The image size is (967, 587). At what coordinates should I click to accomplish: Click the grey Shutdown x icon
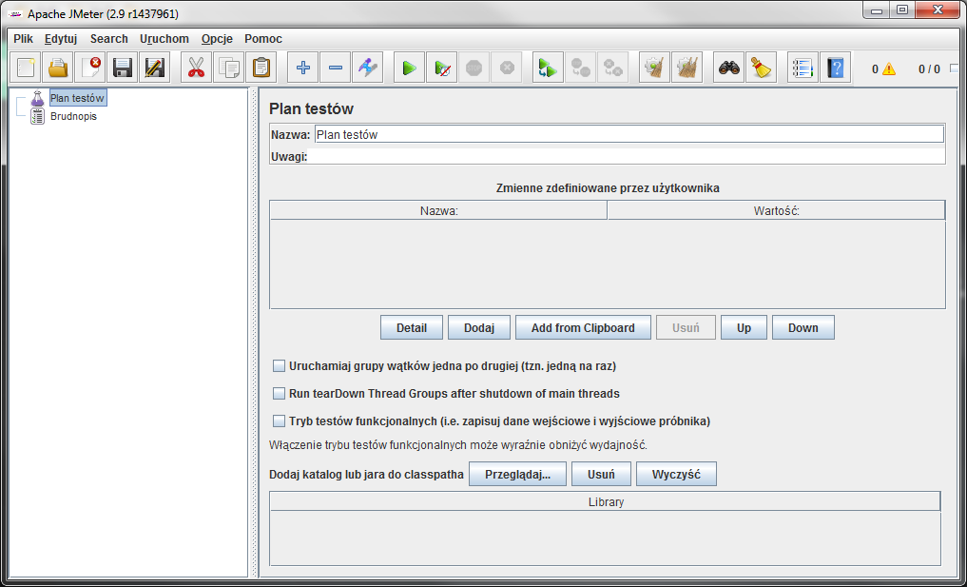coord(506,68)
